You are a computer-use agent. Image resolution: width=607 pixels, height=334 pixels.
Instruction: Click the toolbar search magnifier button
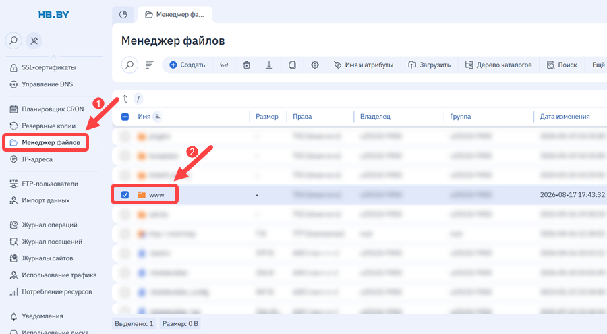[129, 65]
